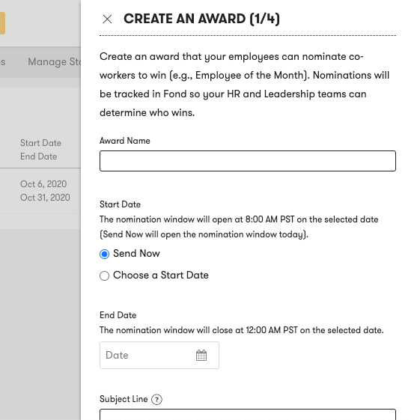
Task: Focus the Subject Line text field
Action: point(248,414)
